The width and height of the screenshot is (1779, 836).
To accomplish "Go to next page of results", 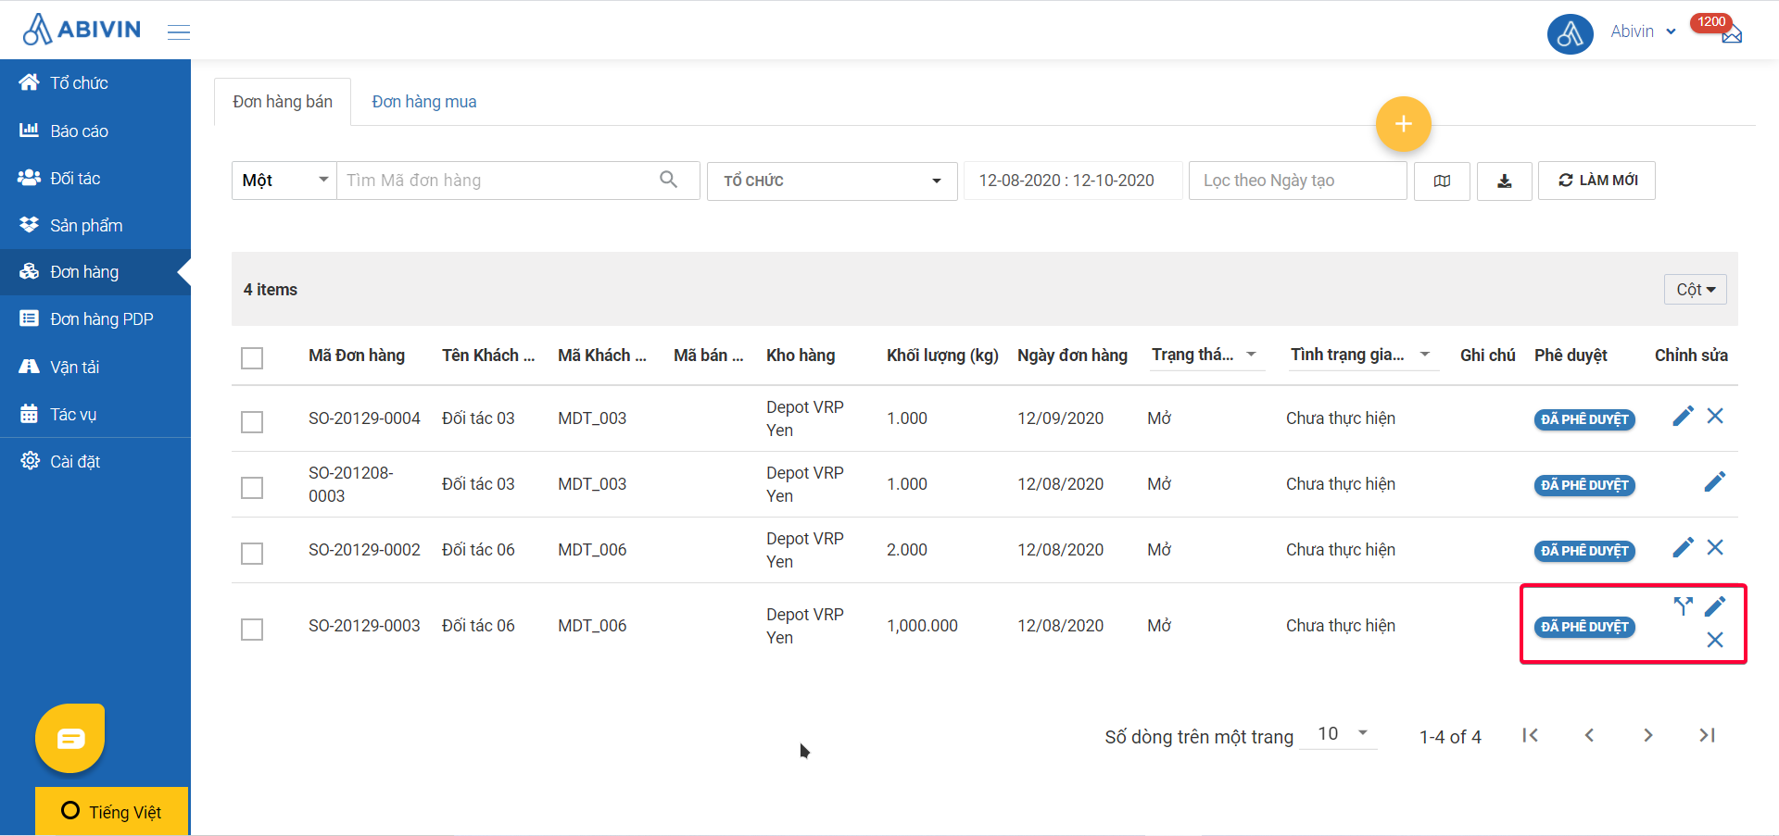I will [x=1647, y=735].
